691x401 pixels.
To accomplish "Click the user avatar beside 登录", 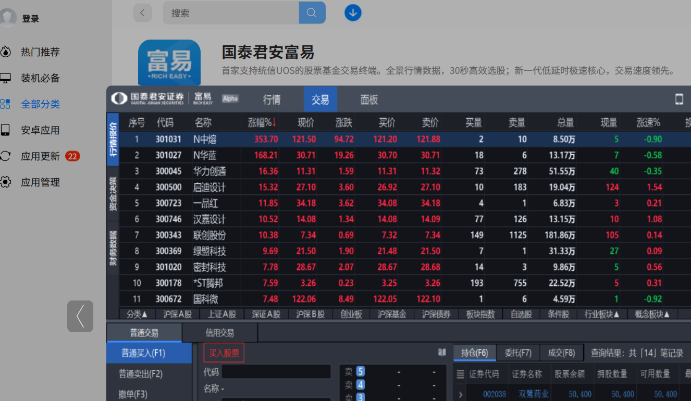I will click(x=7, y=18).
